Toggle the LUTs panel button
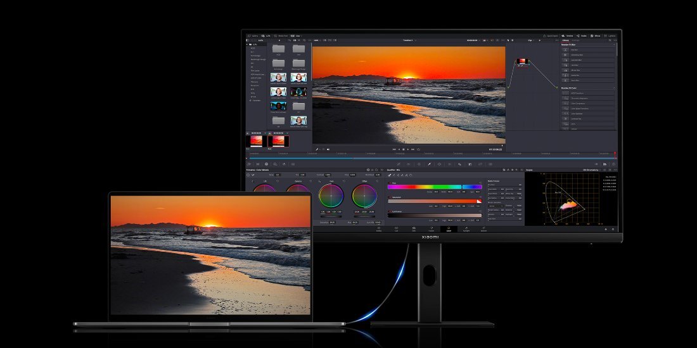Viewport: 697px width, 348px height. pyautogui.click(x=265, y=35)
